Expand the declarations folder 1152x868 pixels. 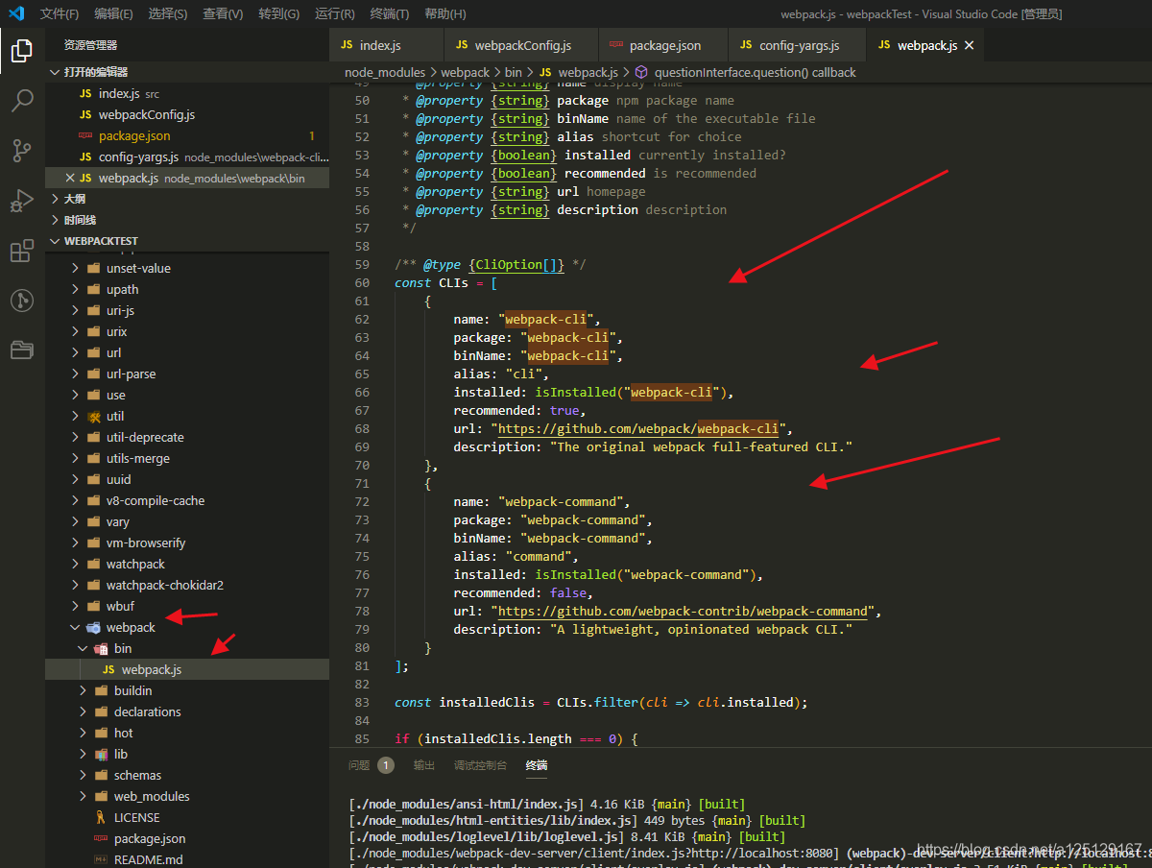click(187, 712)
